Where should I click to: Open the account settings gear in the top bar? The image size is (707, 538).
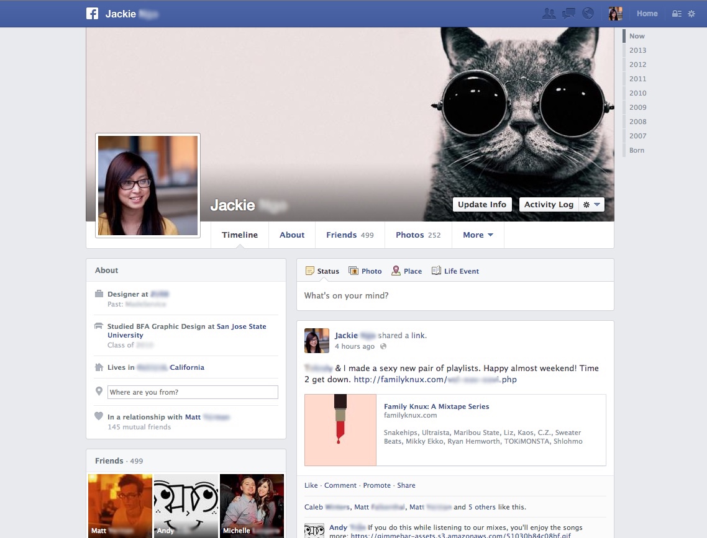[x=691, y=12]
